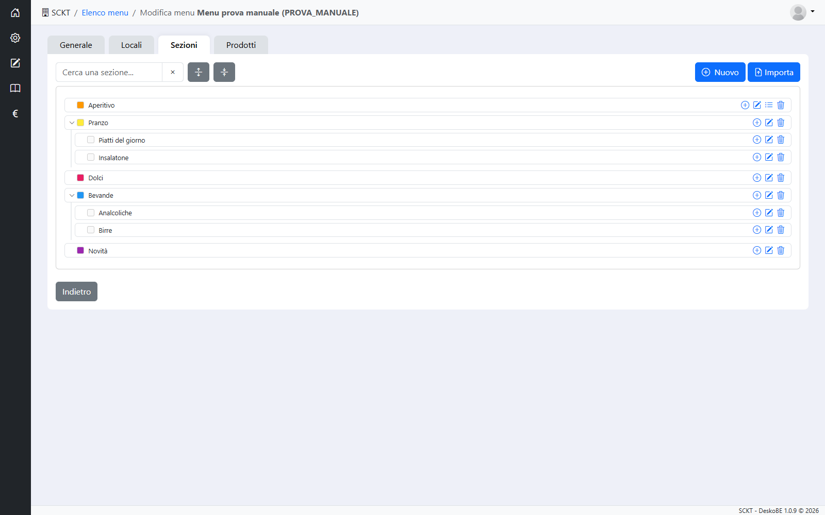Tick the Analcoliche checkbox
825x515 pixels.
click(x=91, y=213)
